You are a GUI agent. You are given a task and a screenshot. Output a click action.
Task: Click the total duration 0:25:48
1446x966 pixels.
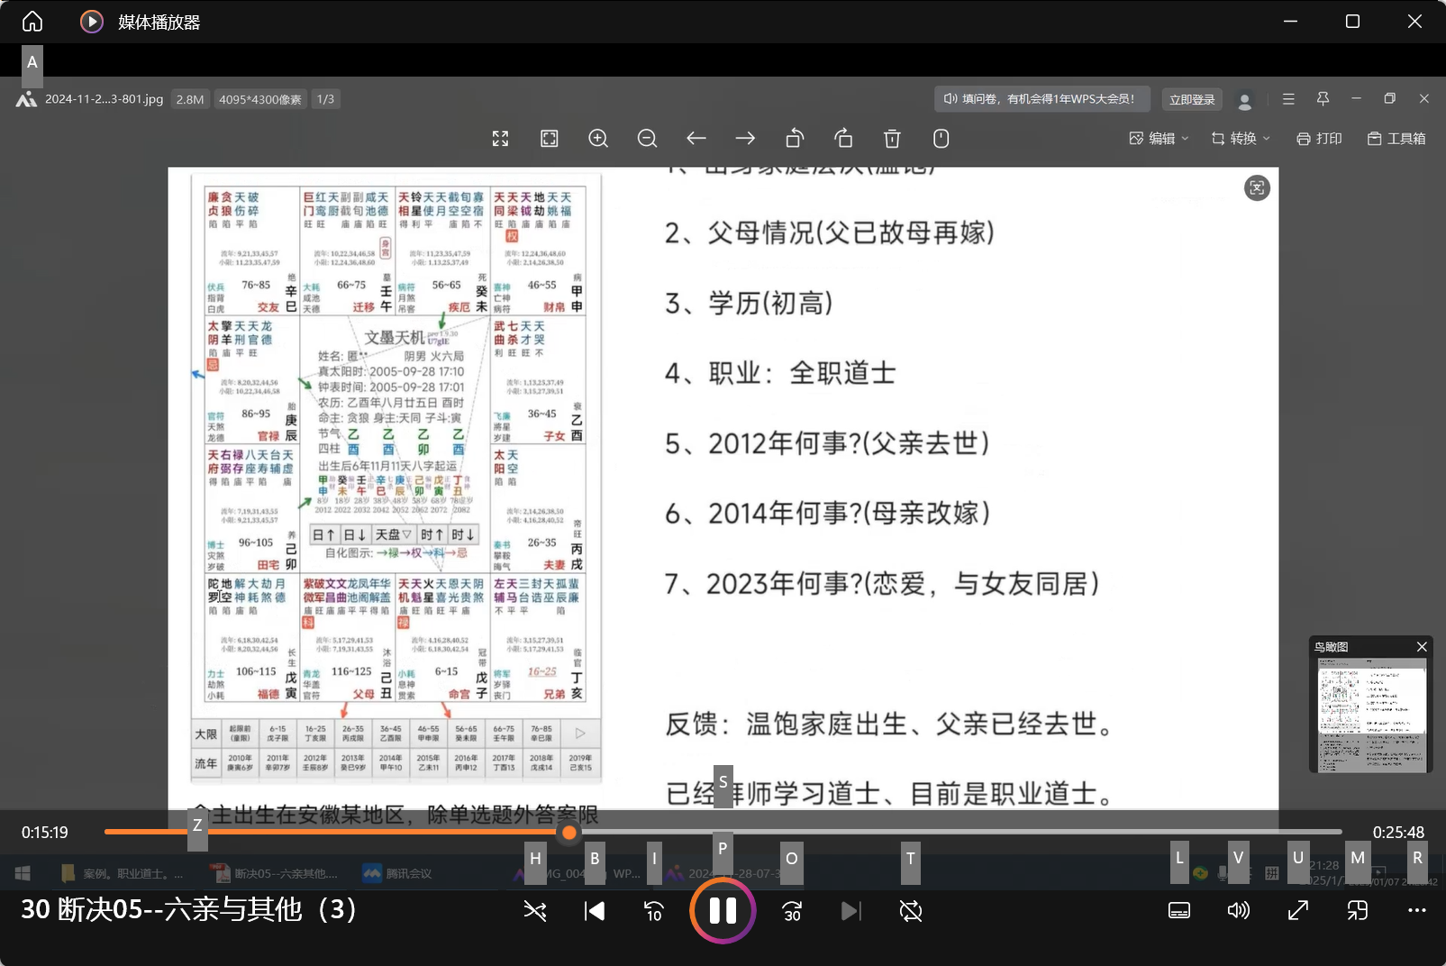coord(1398,833)
